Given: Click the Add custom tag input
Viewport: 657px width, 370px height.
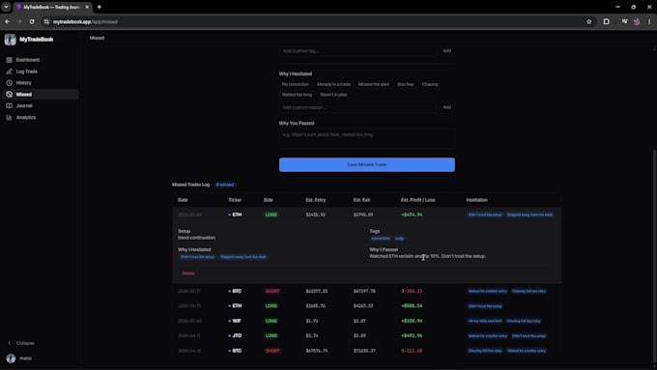Looking at the screenshot, I should (357, 50).
